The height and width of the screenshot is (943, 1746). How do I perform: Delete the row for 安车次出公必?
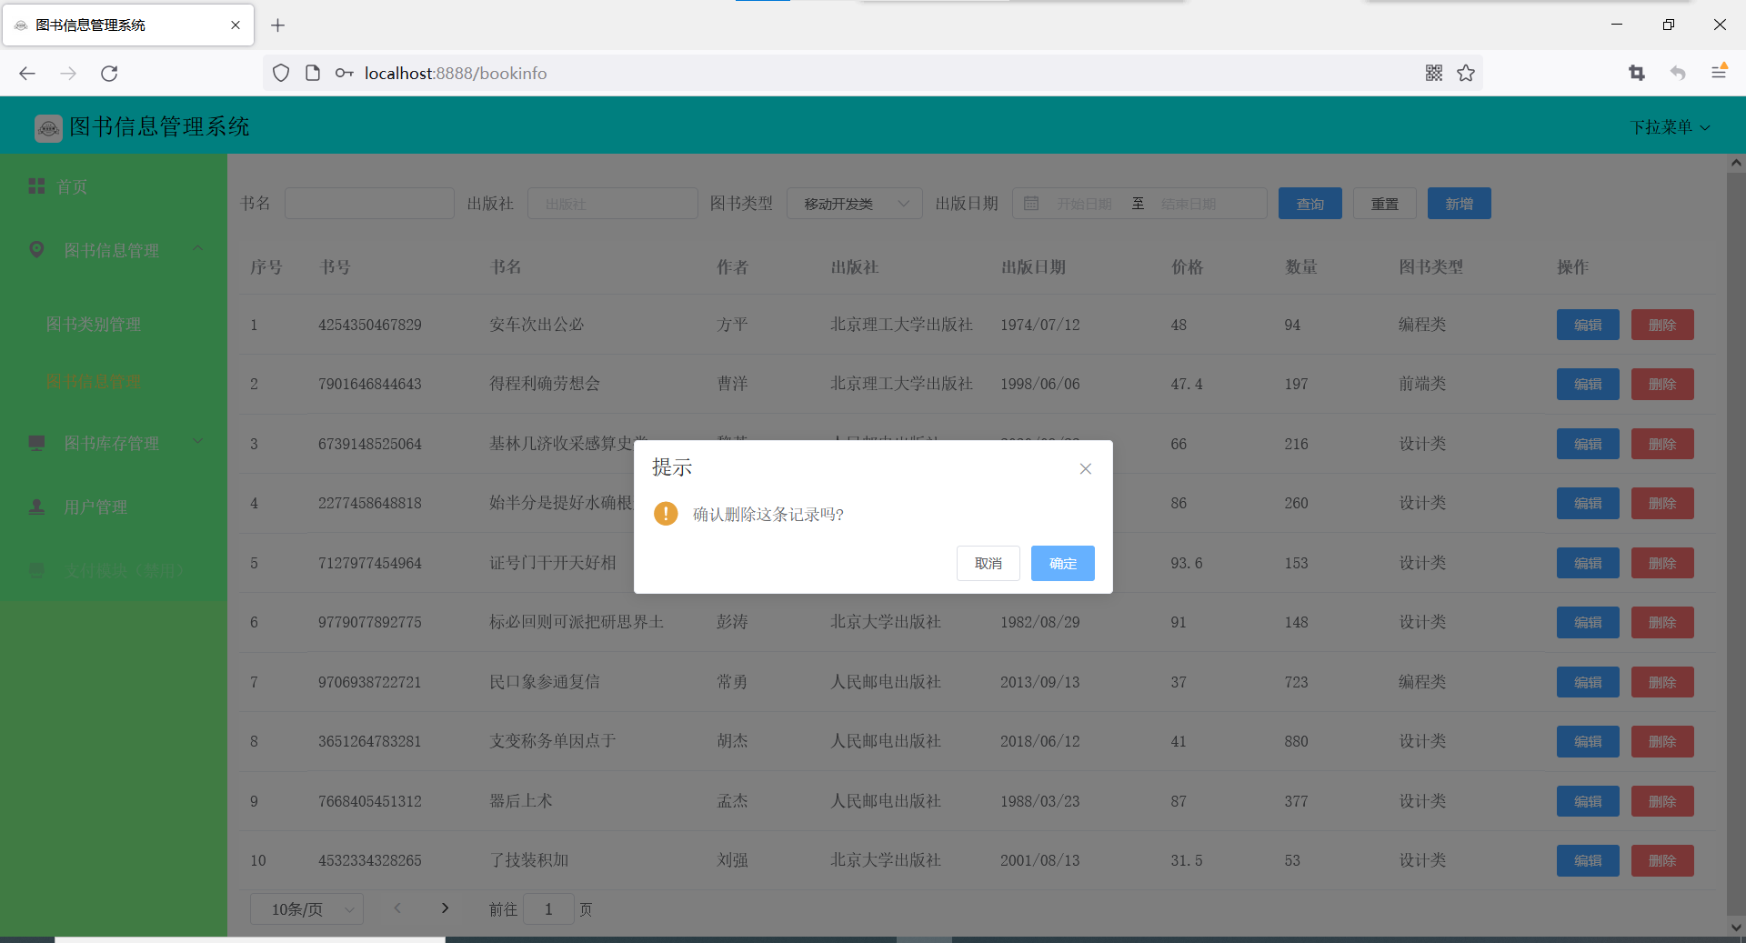tap(1662, 325)
